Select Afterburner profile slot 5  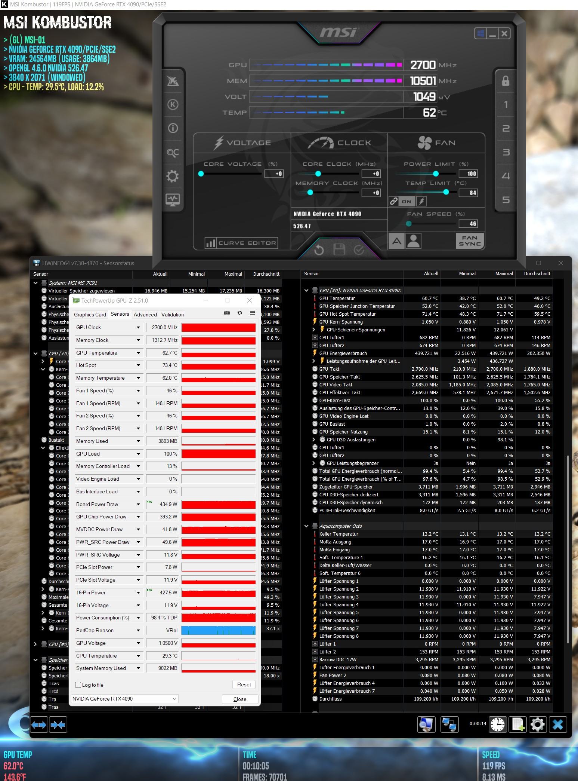click(x=506, y=200)
